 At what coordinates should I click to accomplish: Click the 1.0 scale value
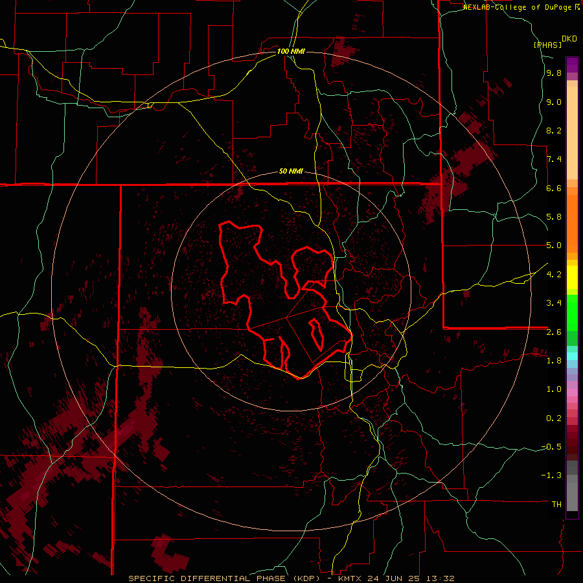554,389
